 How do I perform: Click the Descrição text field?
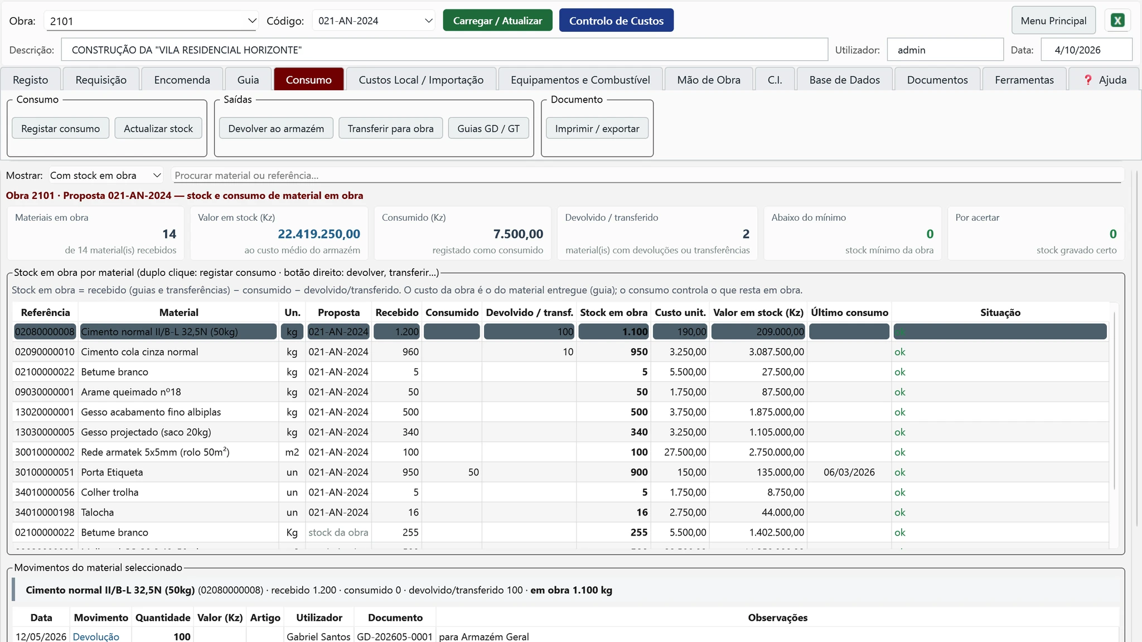[444, 50]
